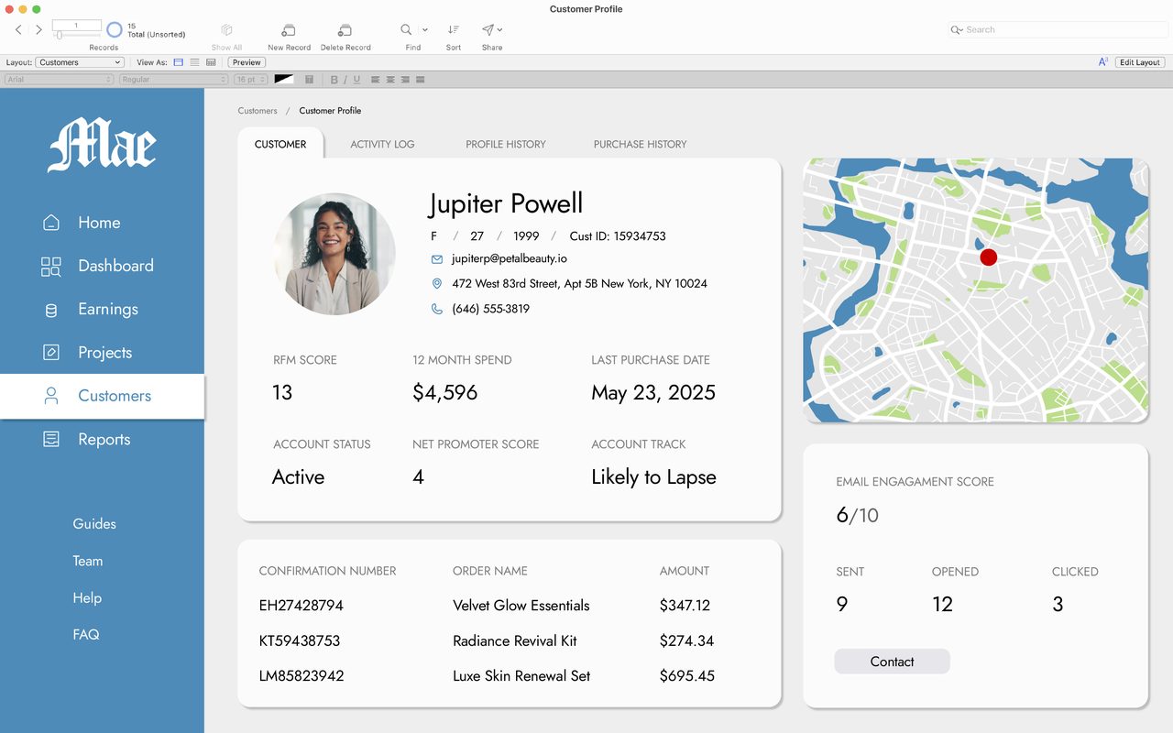Open the Layout Customers dropdown

80,62
